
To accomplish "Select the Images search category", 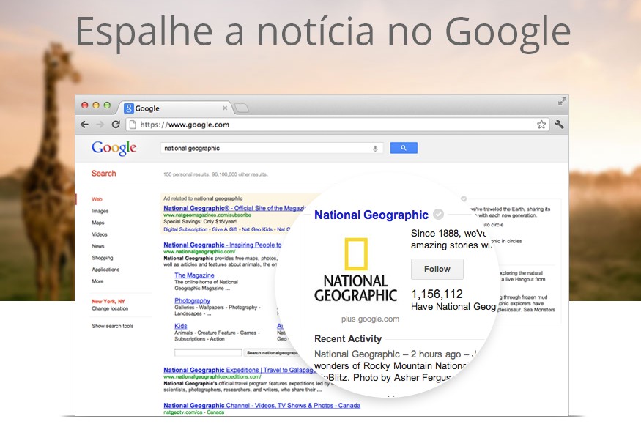I will coord(100,211).
